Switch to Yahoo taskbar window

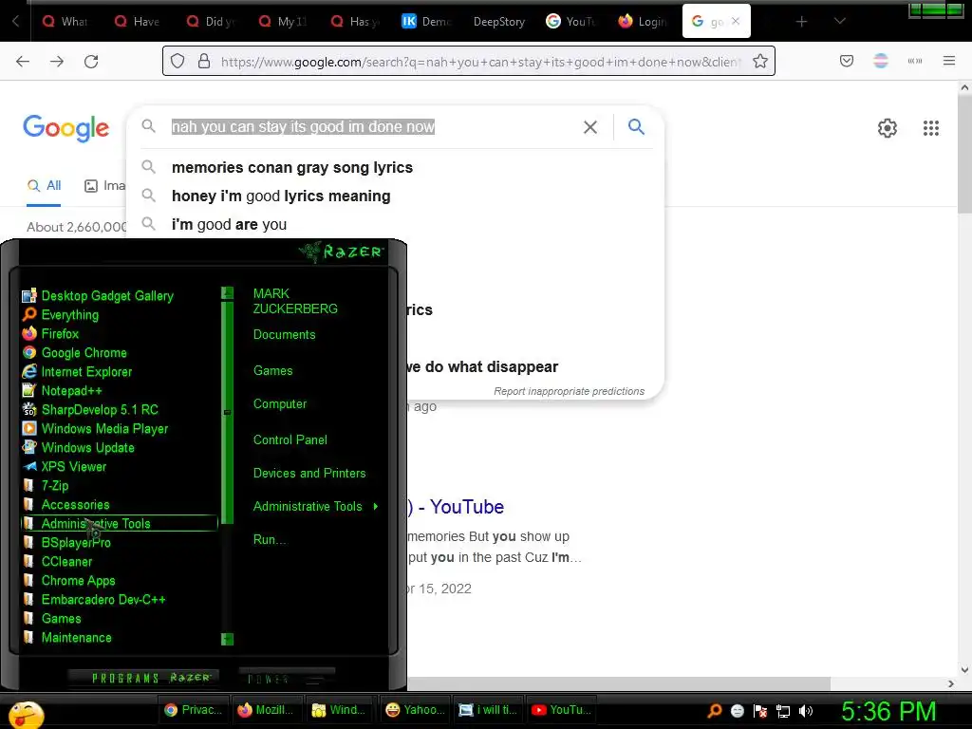coord(414,710)
